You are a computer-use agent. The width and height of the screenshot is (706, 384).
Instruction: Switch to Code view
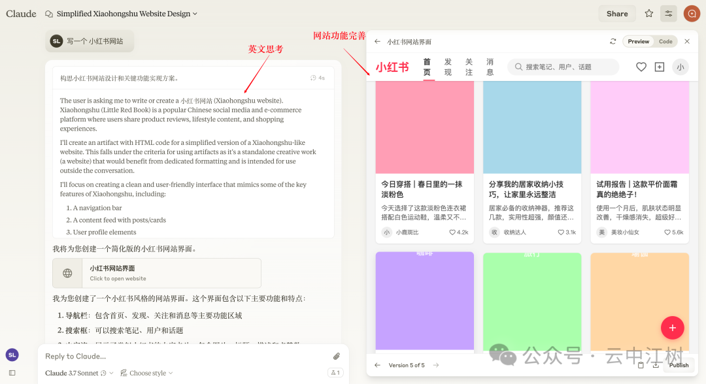pyautogui.click(x=665, y=41)
